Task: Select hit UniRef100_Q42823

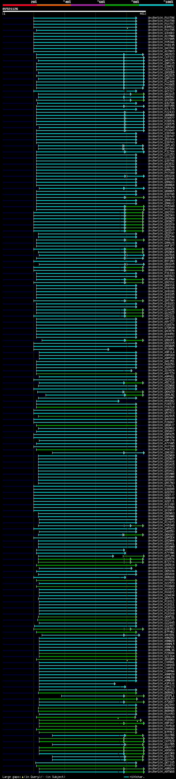Action: click(x=161, y=54)
